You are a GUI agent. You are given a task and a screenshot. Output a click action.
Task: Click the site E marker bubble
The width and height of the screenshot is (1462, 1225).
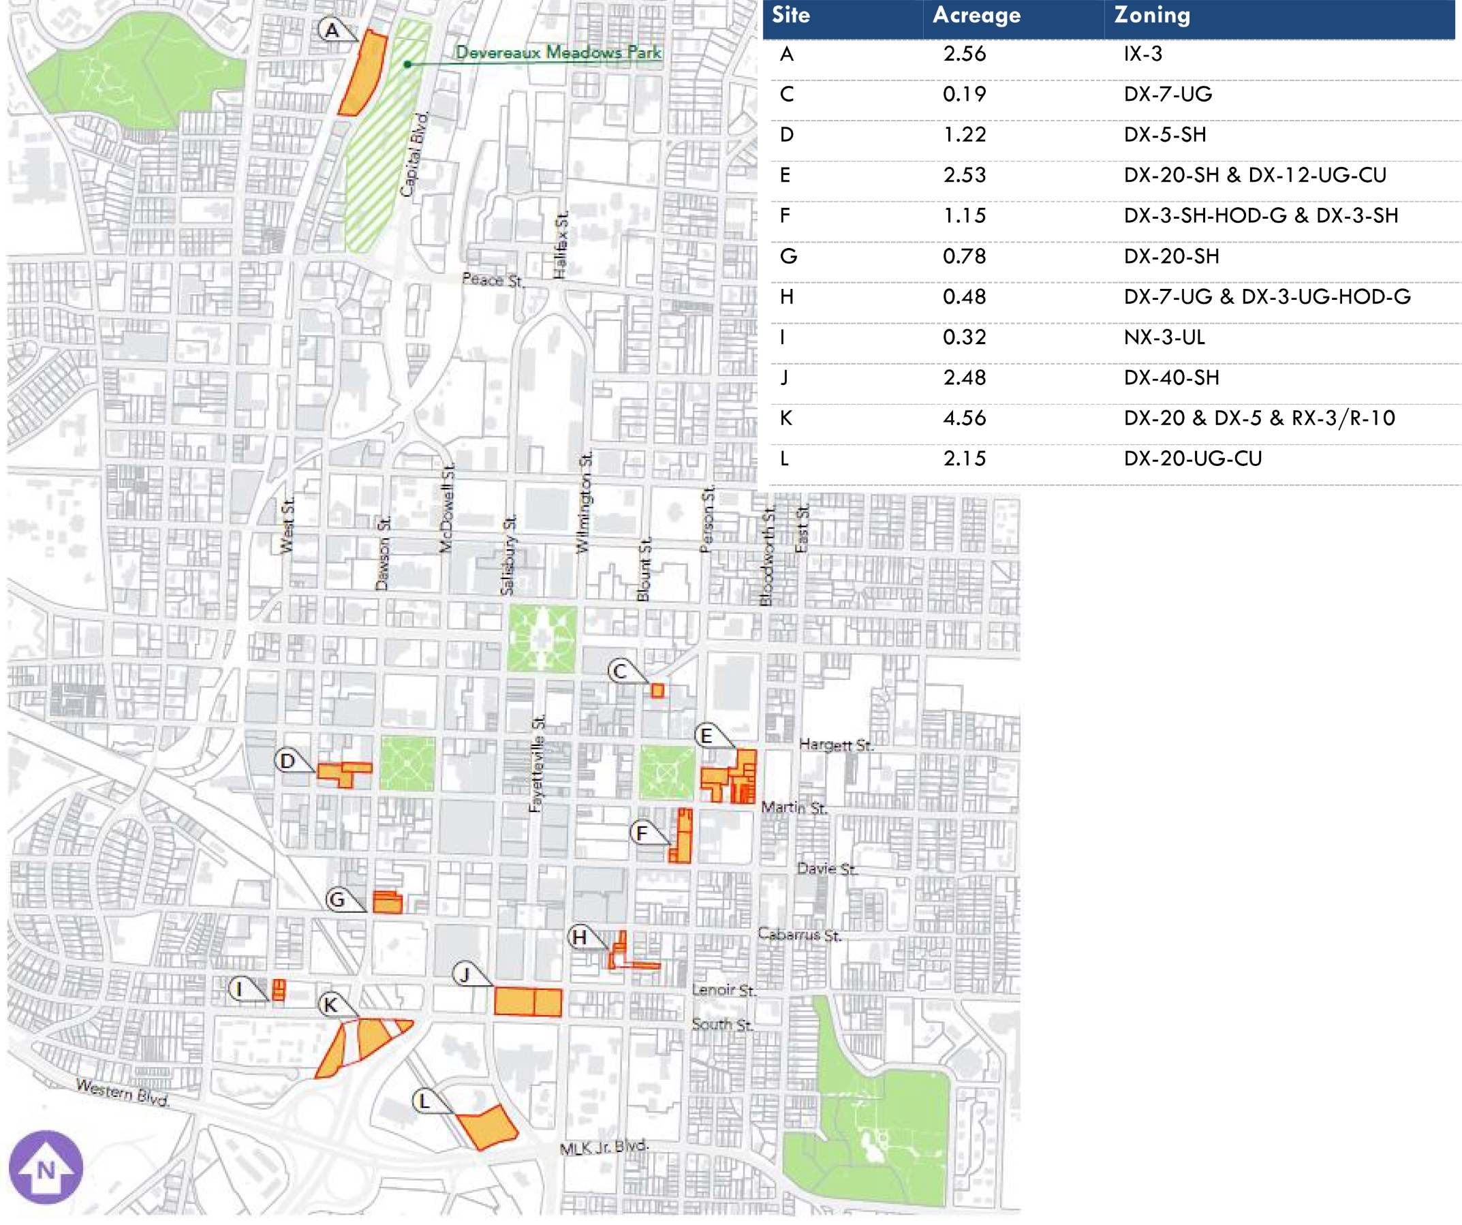pos(706,735)
